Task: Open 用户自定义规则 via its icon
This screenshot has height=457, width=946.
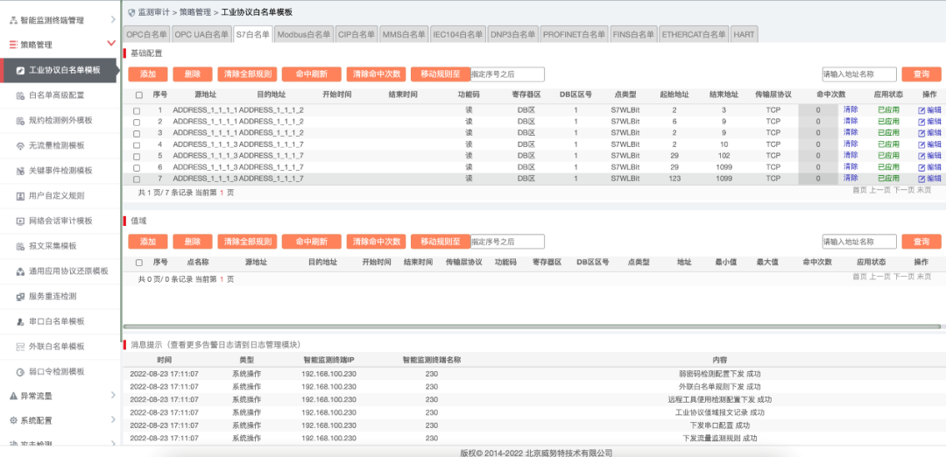Action: click(20, 196)
